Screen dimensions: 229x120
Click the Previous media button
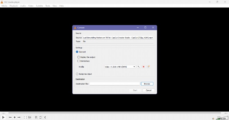(x=10, y=117)
